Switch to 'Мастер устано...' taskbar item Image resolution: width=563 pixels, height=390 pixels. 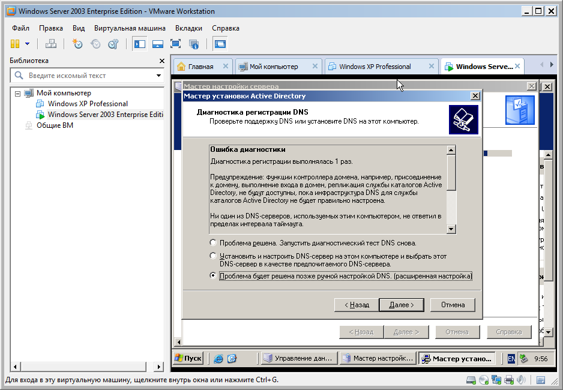457,358
